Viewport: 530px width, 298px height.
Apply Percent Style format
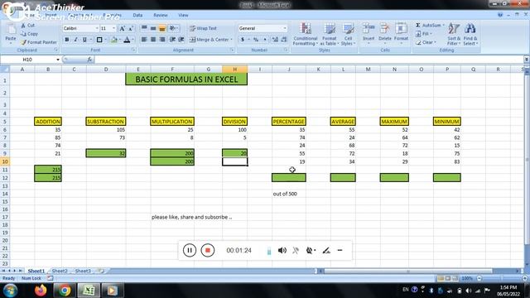[x=256, y=40]
